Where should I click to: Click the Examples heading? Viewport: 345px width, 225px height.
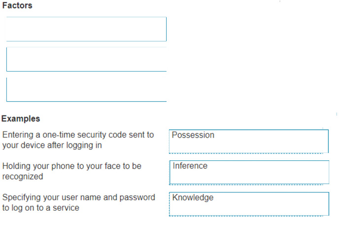21,118
